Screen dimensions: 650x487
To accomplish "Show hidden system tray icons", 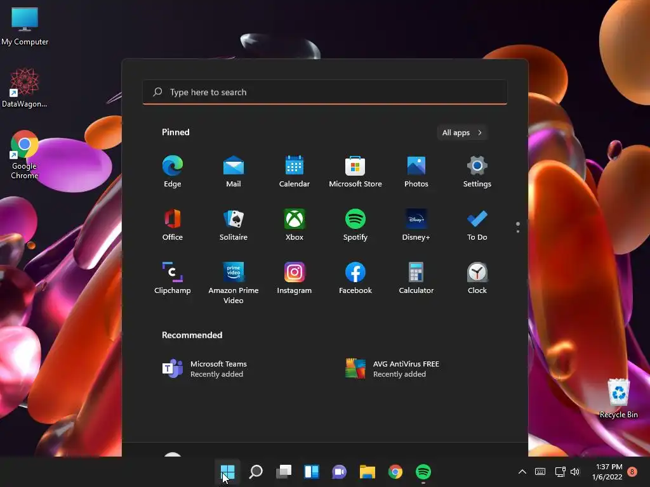I will click(x=522, y=472).
